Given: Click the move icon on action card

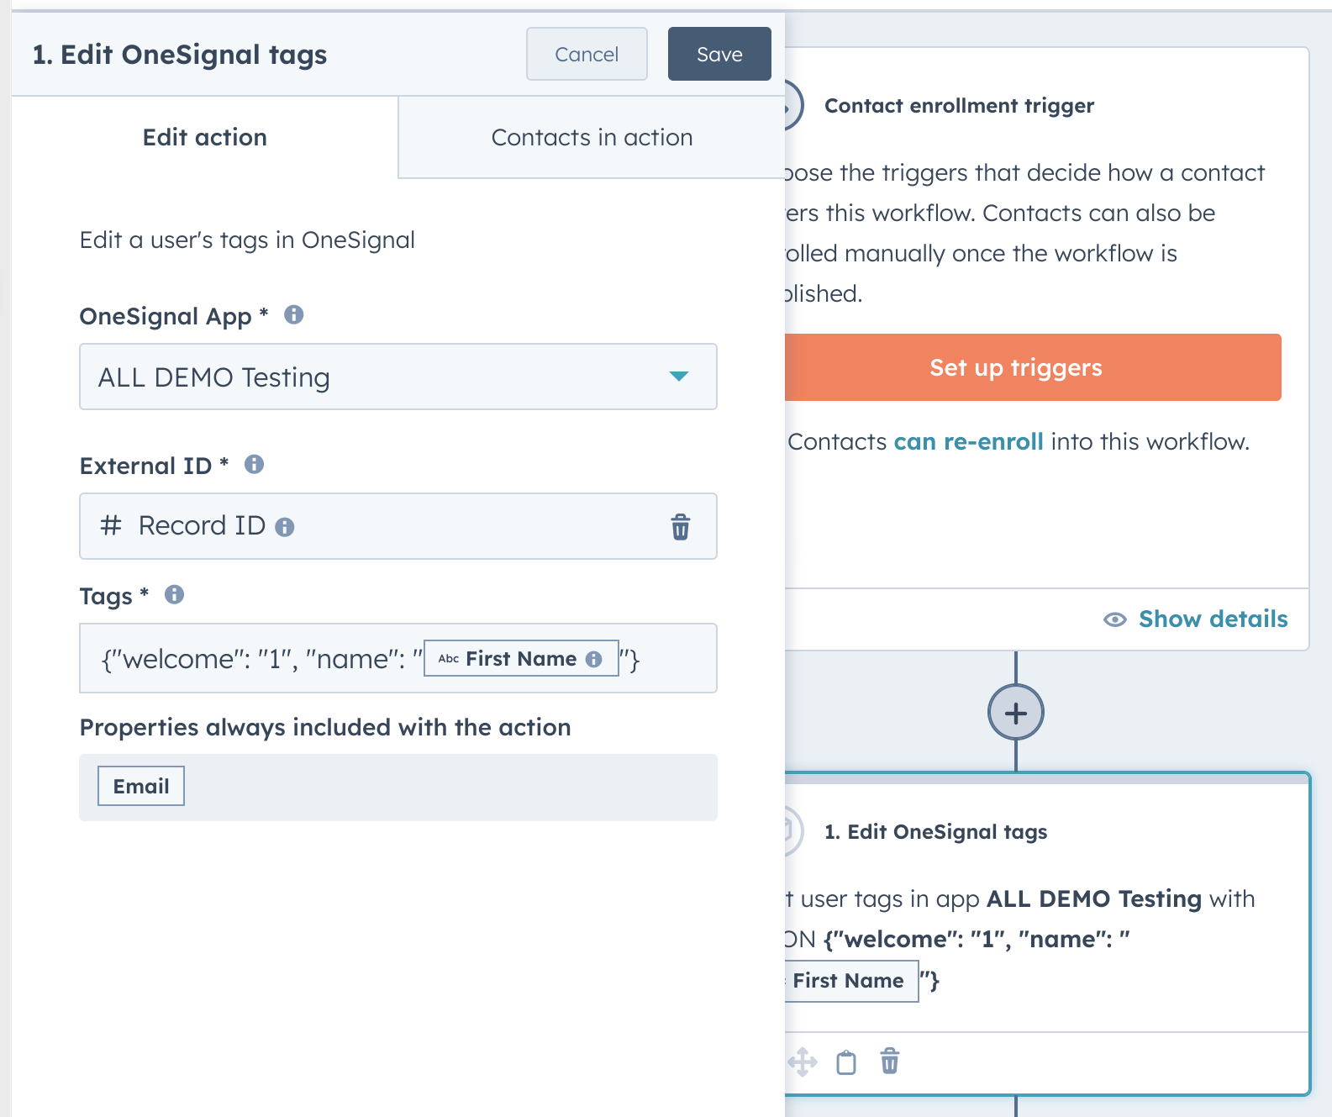Looking at the screenshot, I should [803, 1062].
